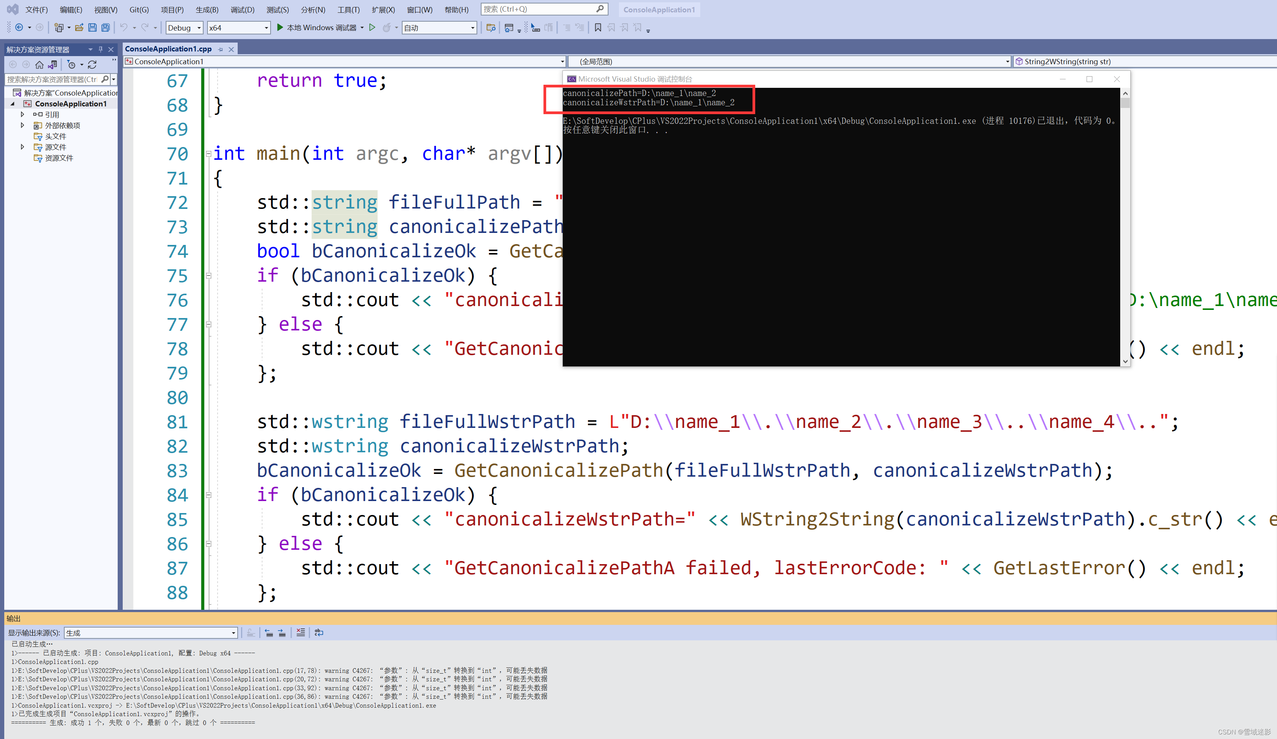This screenshot has width=1277, height=739.
Task: Click the Save file icon on toolbar
Action: [93, 28]
